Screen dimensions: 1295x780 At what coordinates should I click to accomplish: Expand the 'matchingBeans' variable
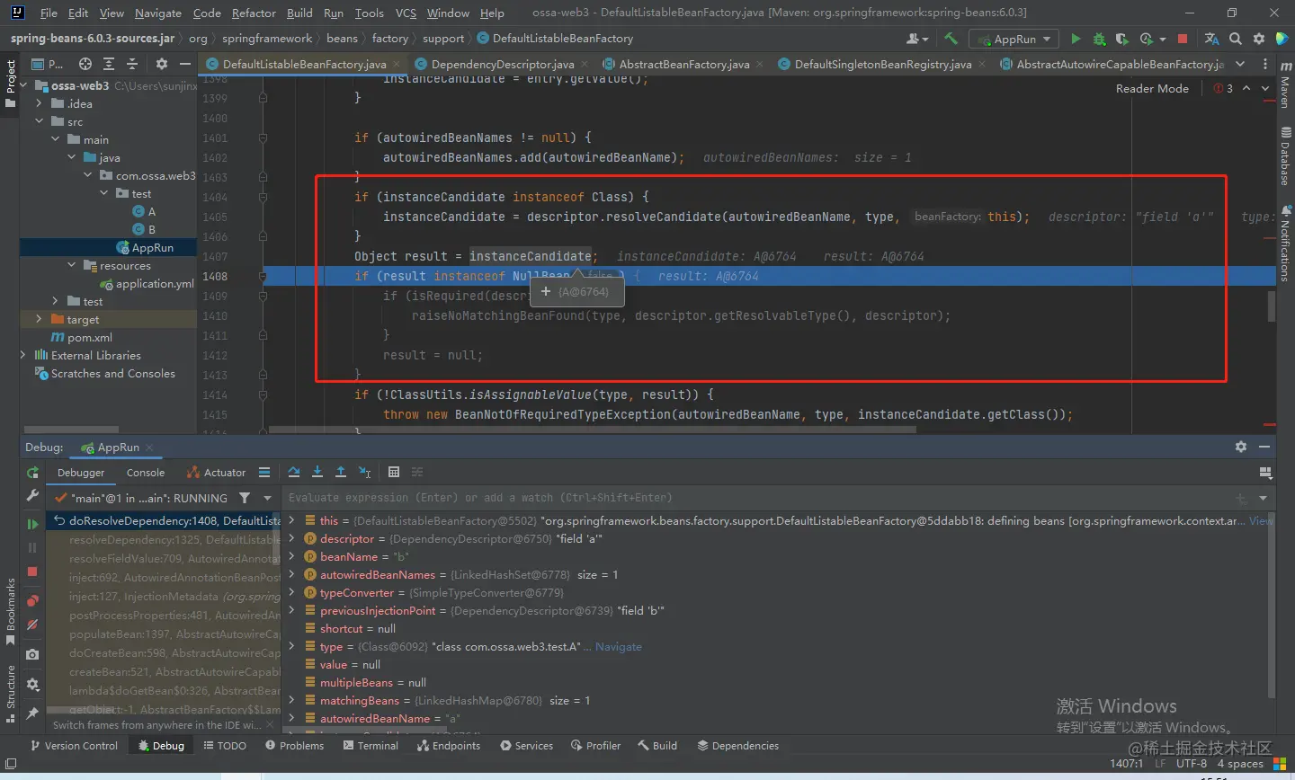(x=291, y=700)
